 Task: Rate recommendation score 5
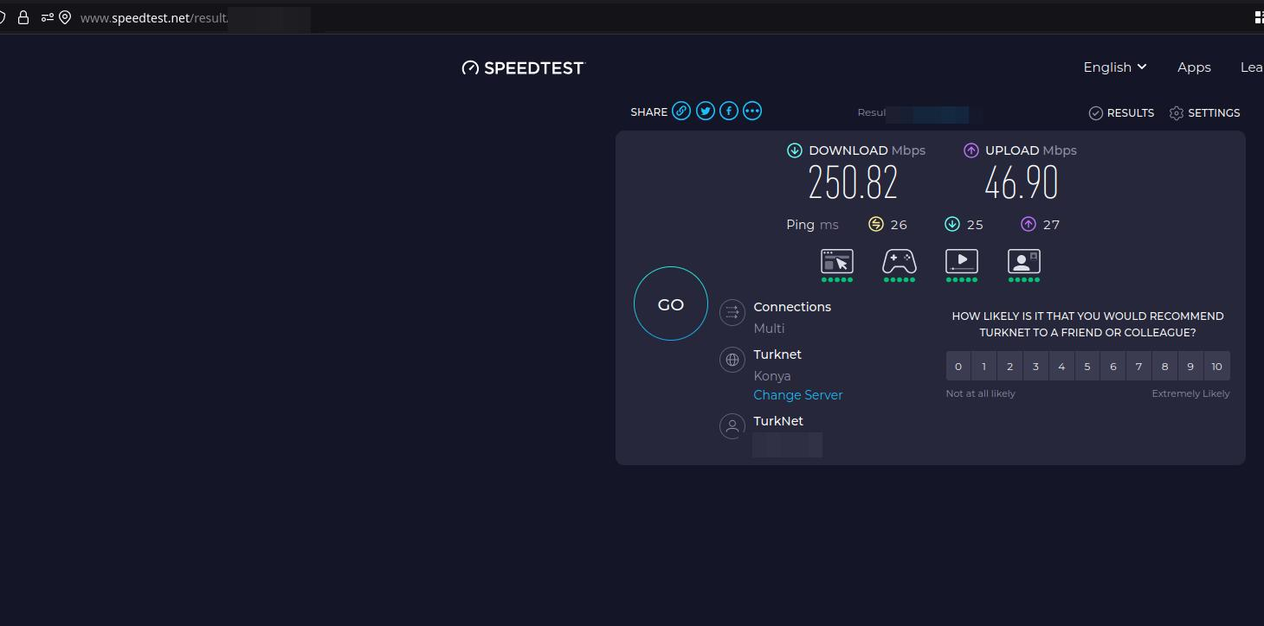1087,367
